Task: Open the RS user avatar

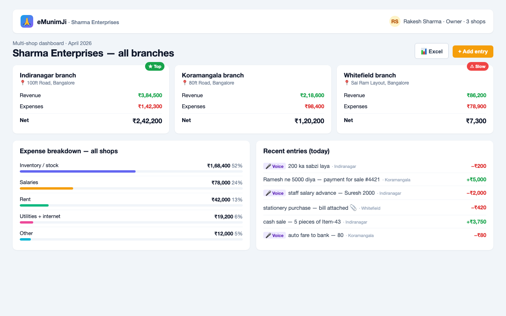Action: (x=395, y=21)
